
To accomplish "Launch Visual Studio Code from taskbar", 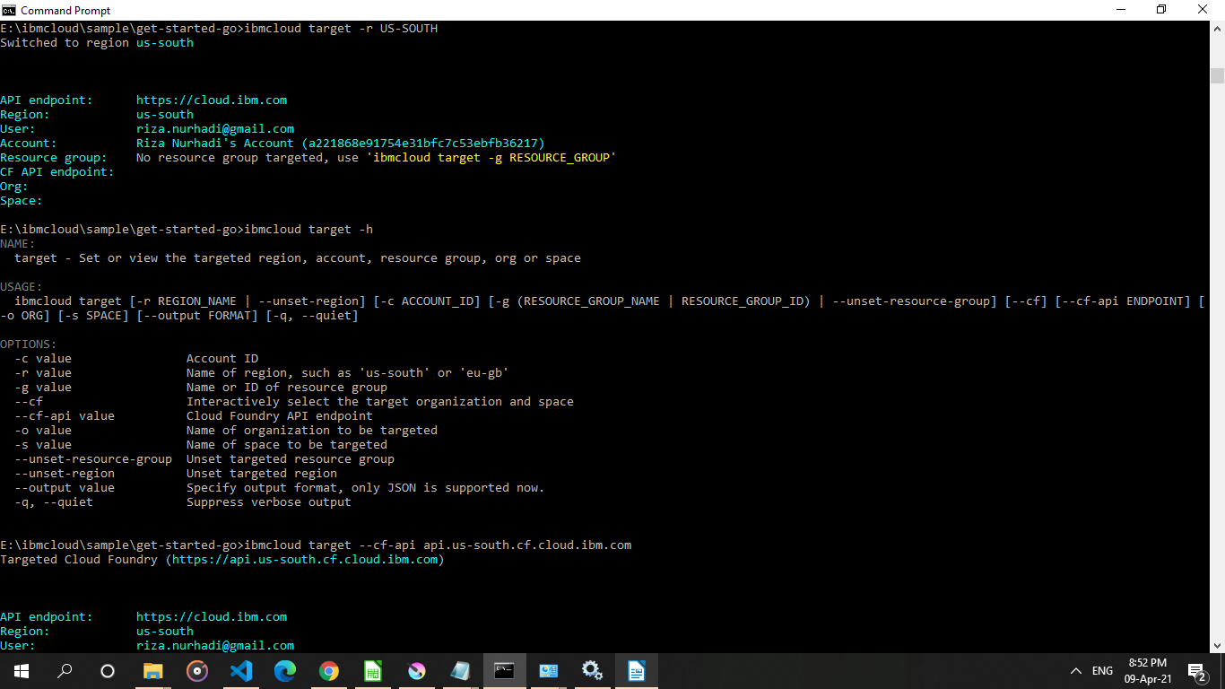I will [241, 670].
